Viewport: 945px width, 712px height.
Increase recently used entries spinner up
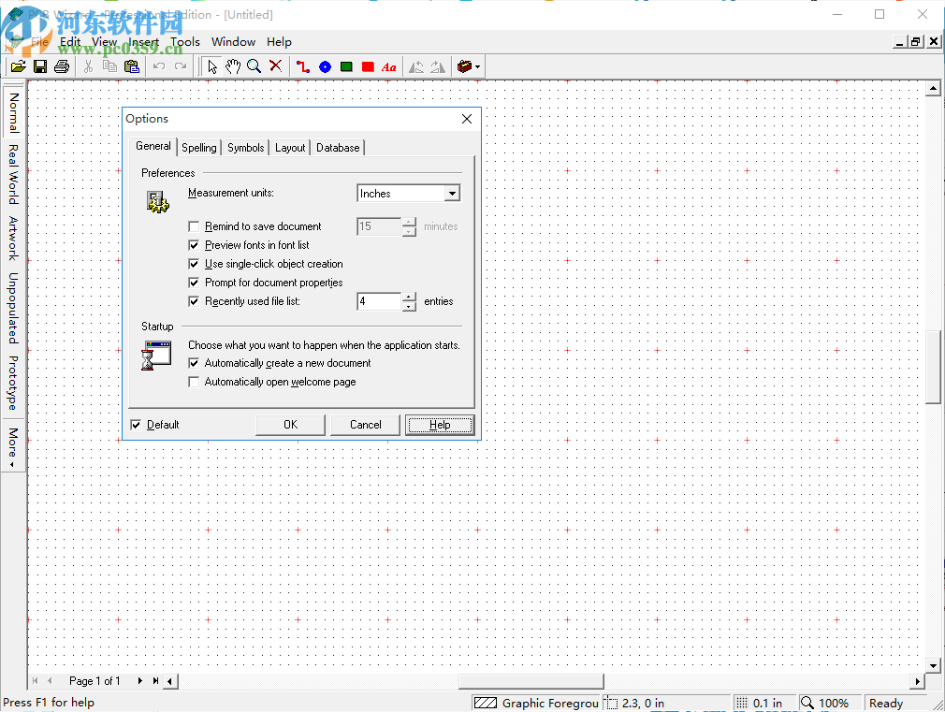pos(409,297)
